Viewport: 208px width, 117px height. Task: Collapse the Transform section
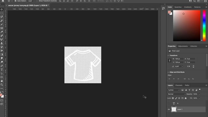(x=168, y=56)
